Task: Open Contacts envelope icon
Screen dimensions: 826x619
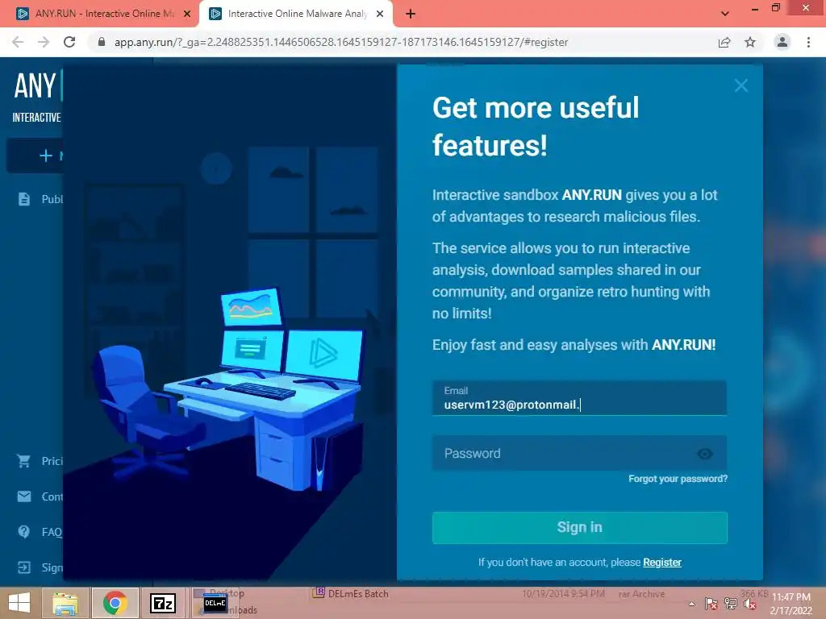Action: 23,496
